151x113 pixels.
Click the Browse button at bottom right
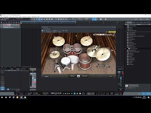(x=148, y=94)
